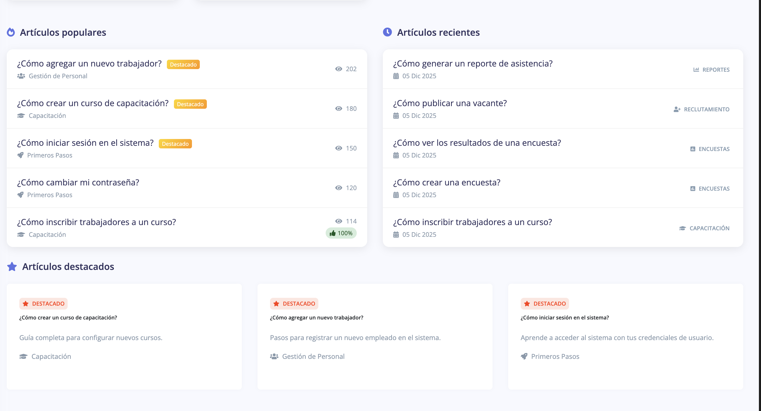Image resolution: width=761 pixels, height=411 pixels.
Task: Click the flame icon beside Artículos populares
Action: click(11, 32)
